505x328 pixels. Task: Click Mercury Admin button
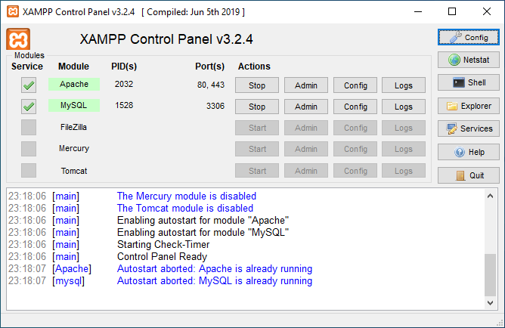[x=306, y=149]
